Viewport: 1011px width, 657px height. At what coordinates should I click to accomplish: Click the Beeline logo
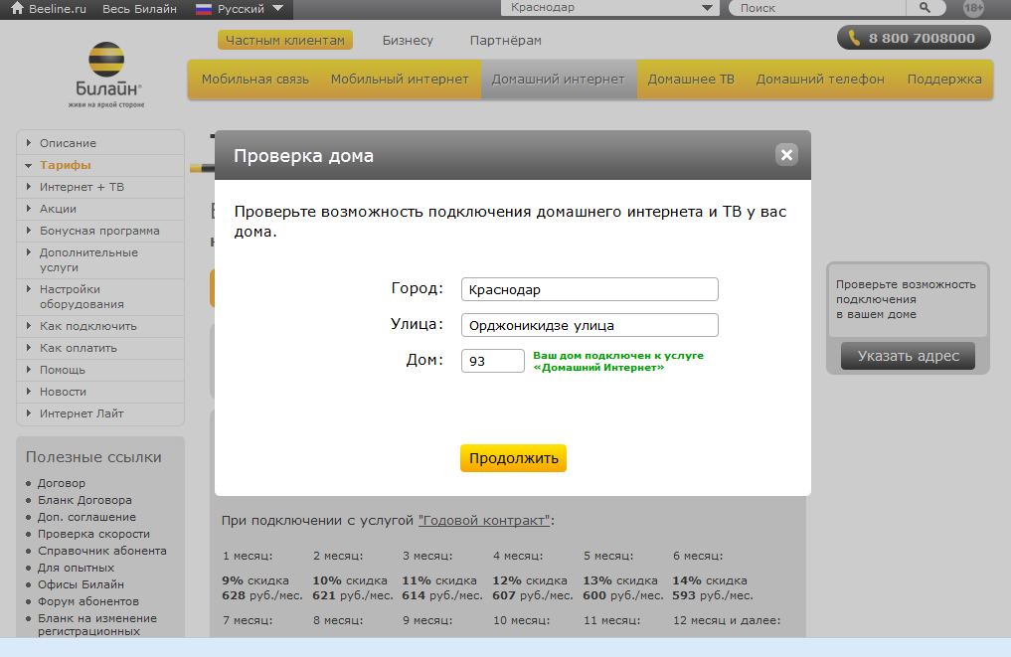tap(106, 75)
